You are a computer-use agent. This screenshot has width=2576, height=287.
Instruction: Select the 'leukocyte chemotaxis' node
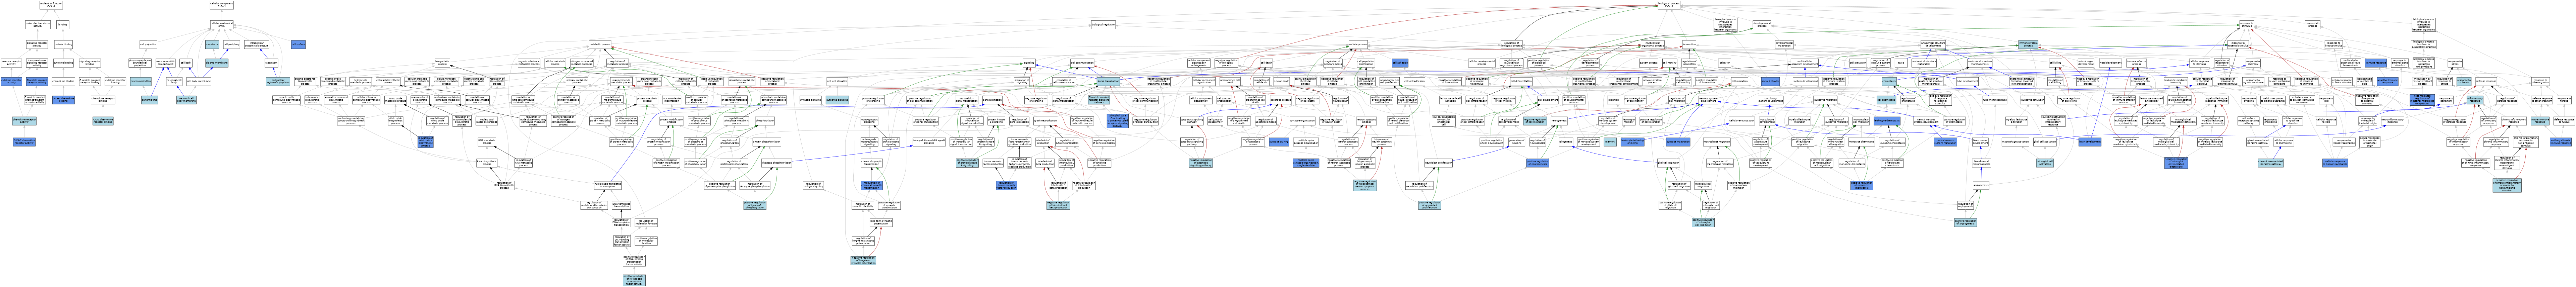click(1887, 120)
